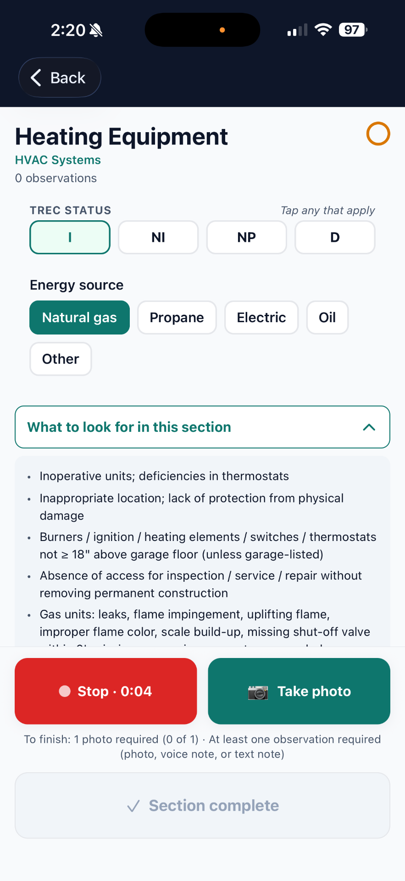Tap the battery level indicator
Screen dimensions: 405x881
click(x=353, y=30)
